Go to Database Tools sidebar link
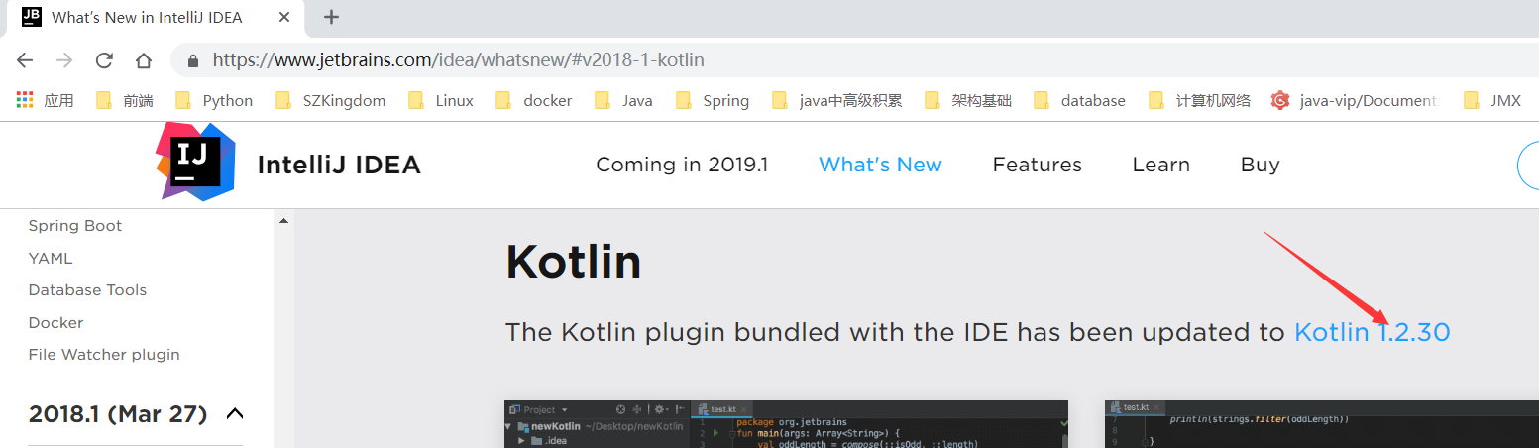1539x448 pixels. [87, 290]
